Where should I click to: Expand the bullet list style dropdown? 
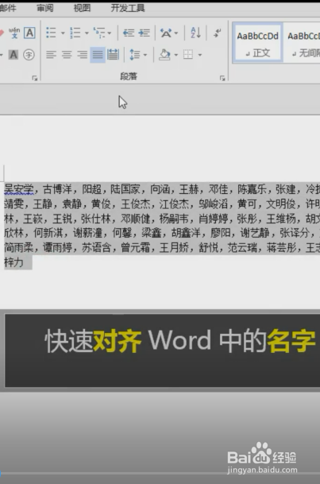point(63,33)
